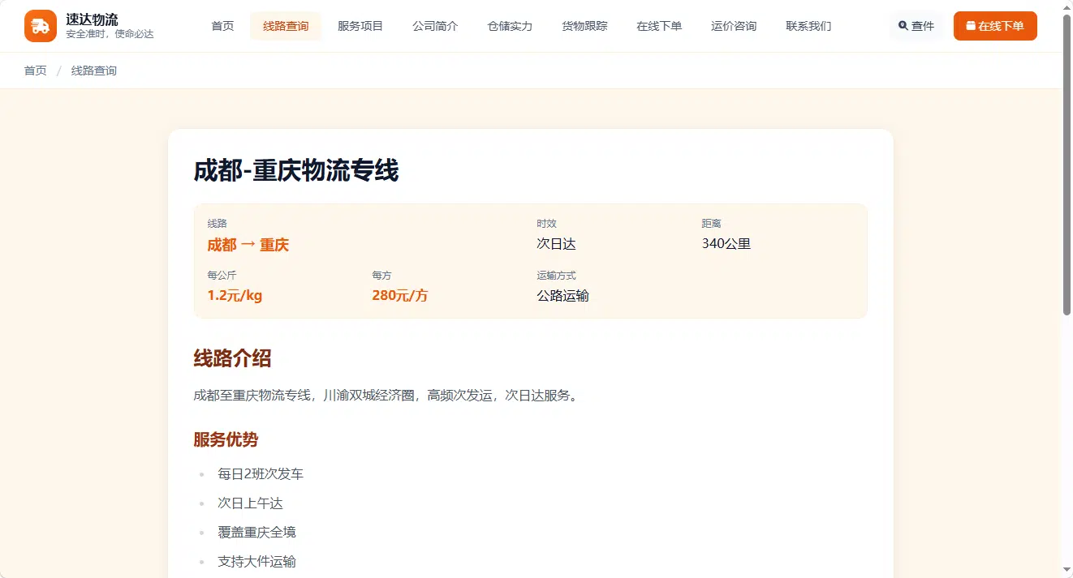The height and width of the screenshot is (578, 1073).
Task: Open the 仓储实力 navigation item
Action: [510, 26]
